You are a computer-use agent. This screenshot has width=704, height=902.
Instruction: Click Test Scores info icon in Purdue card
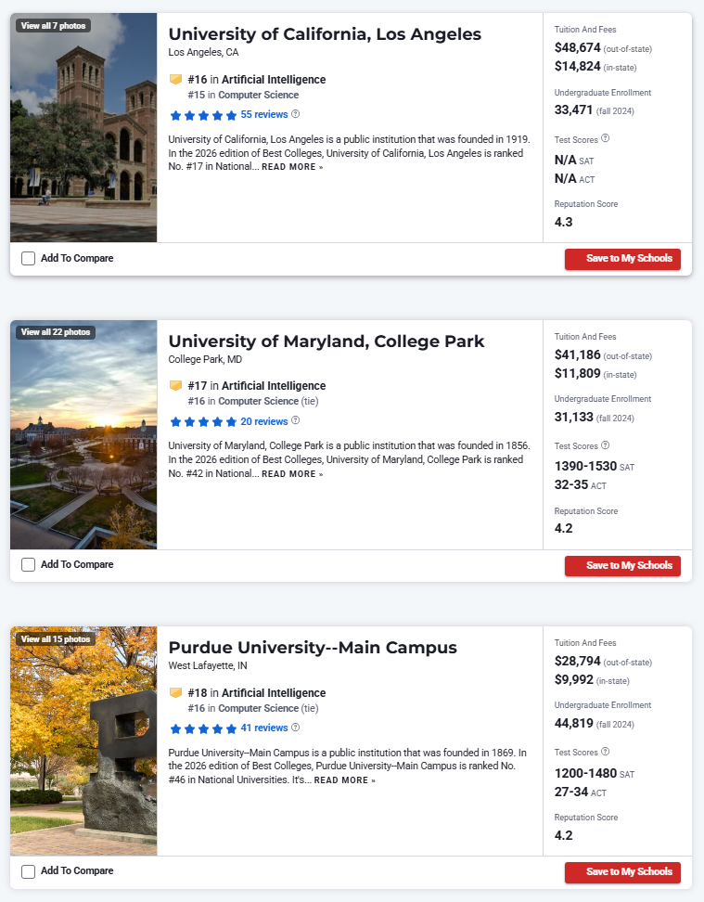point(606,752)
